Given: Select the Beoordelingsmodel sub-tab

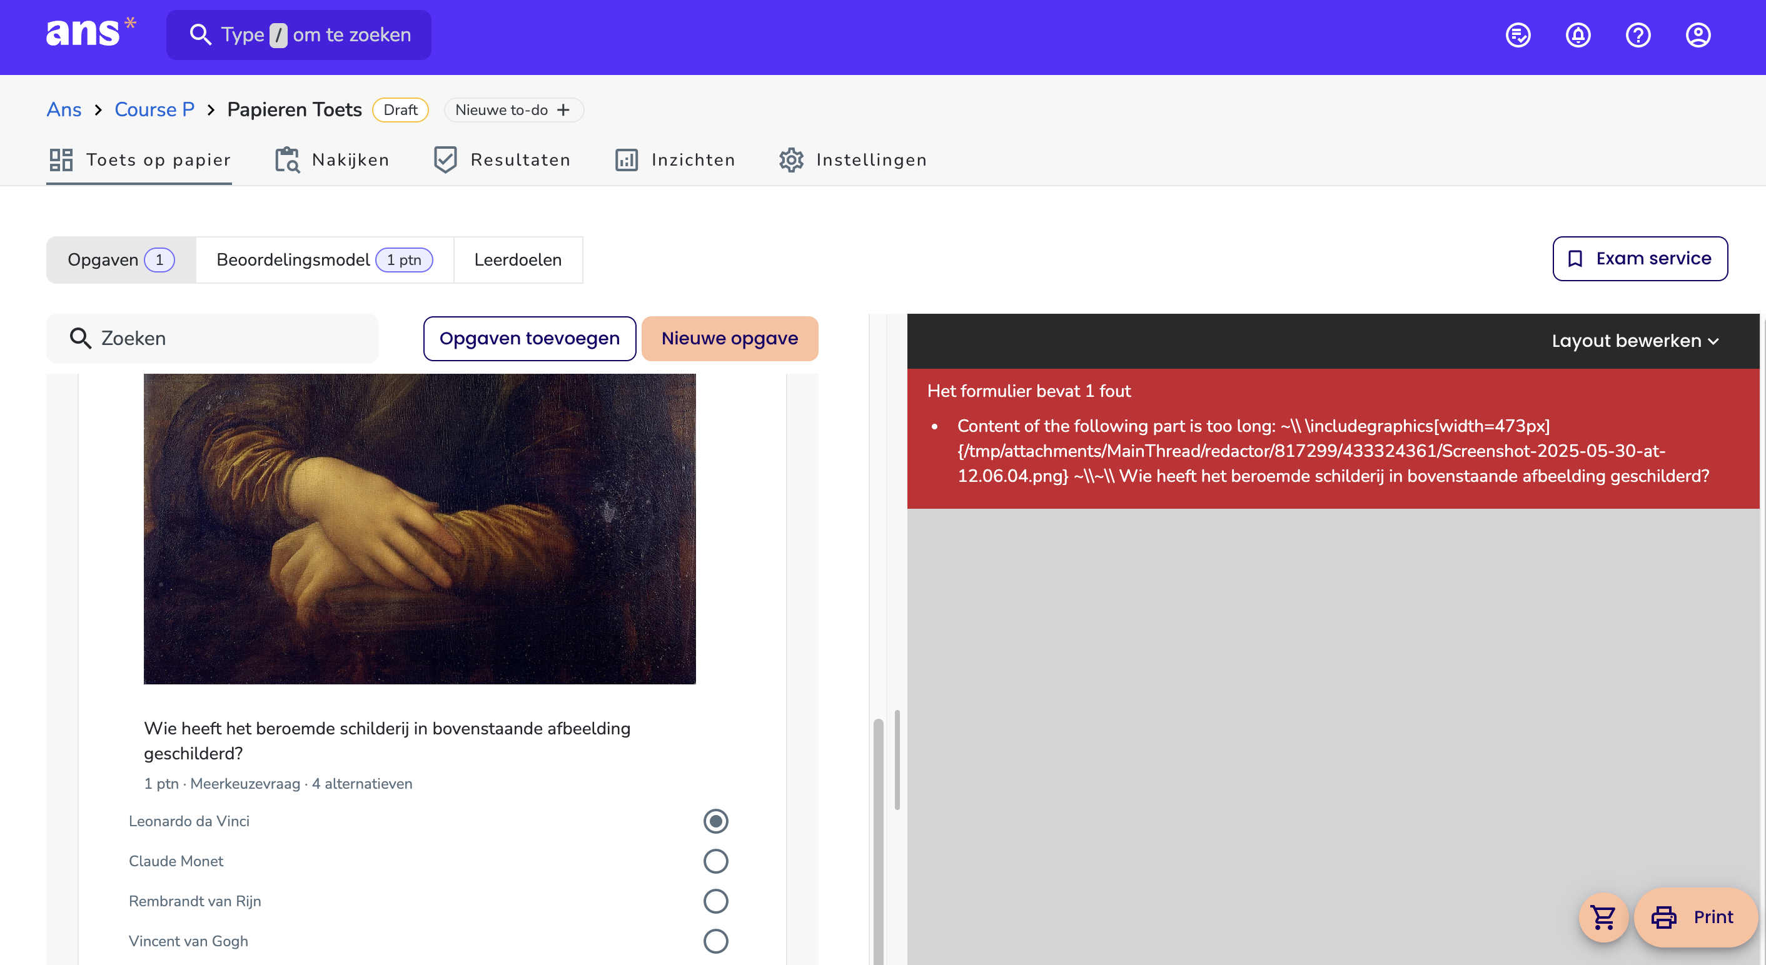Looking at the screenshot, I should pyautogui.click(x=325, y=260).
